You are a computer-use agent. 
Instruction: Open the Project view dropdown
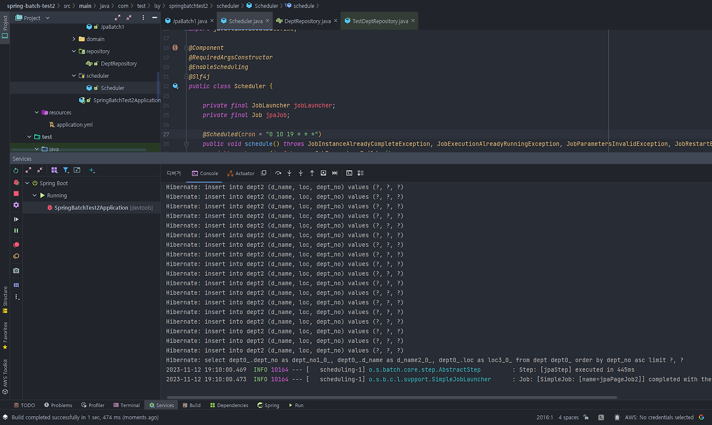click(47, 18)
